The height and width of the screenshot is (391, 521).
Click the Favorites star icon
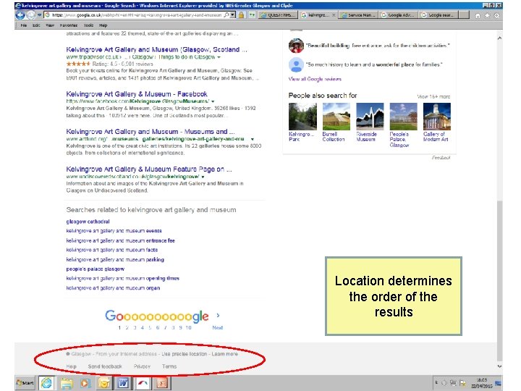pyautogui.click(x=487, y=16)
